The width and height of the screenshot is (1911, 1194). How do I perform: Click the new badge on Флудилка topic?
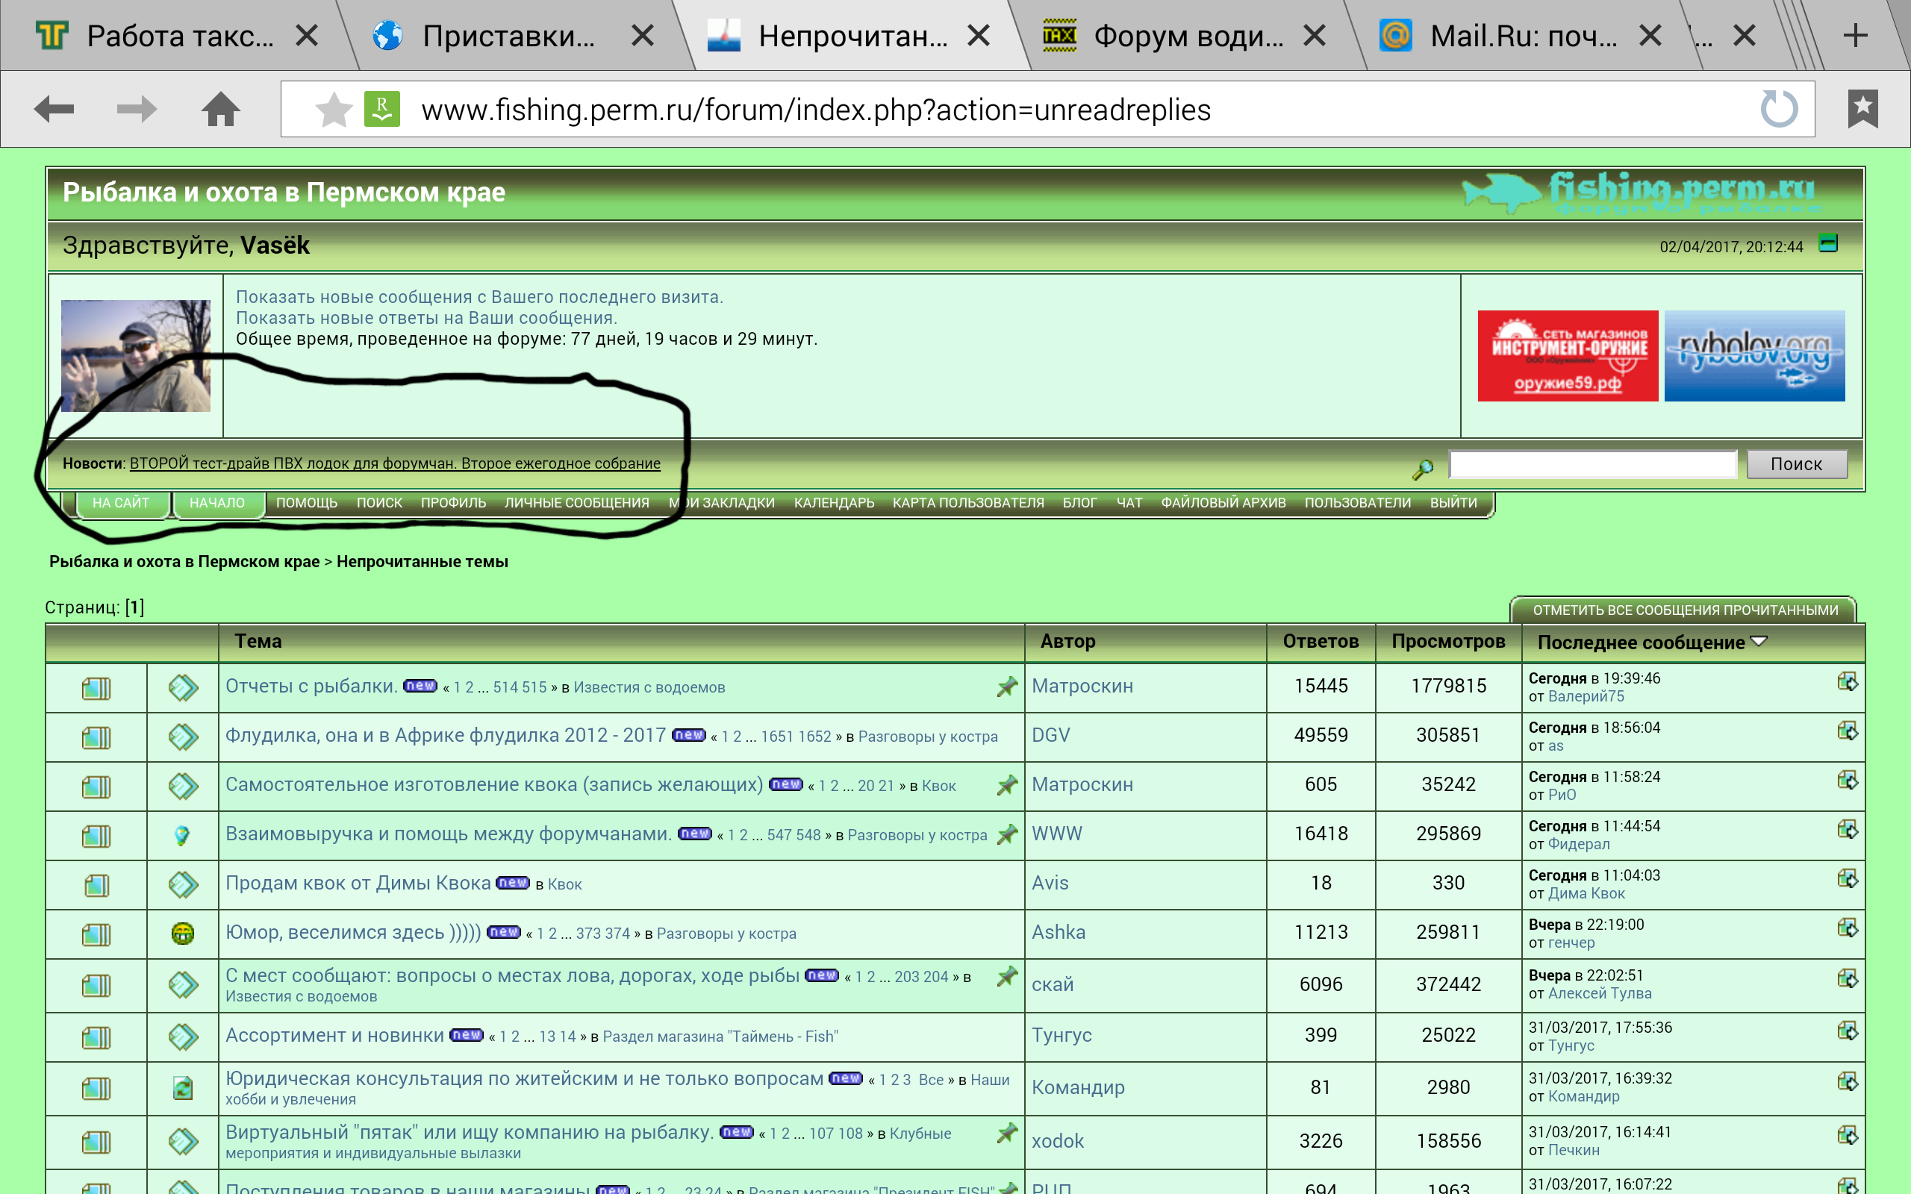click(688, 734)
